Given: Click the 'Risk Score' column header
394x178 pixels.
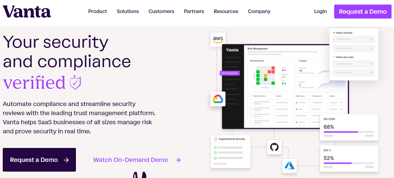Looking at the screenshot, I should (300, 96).
